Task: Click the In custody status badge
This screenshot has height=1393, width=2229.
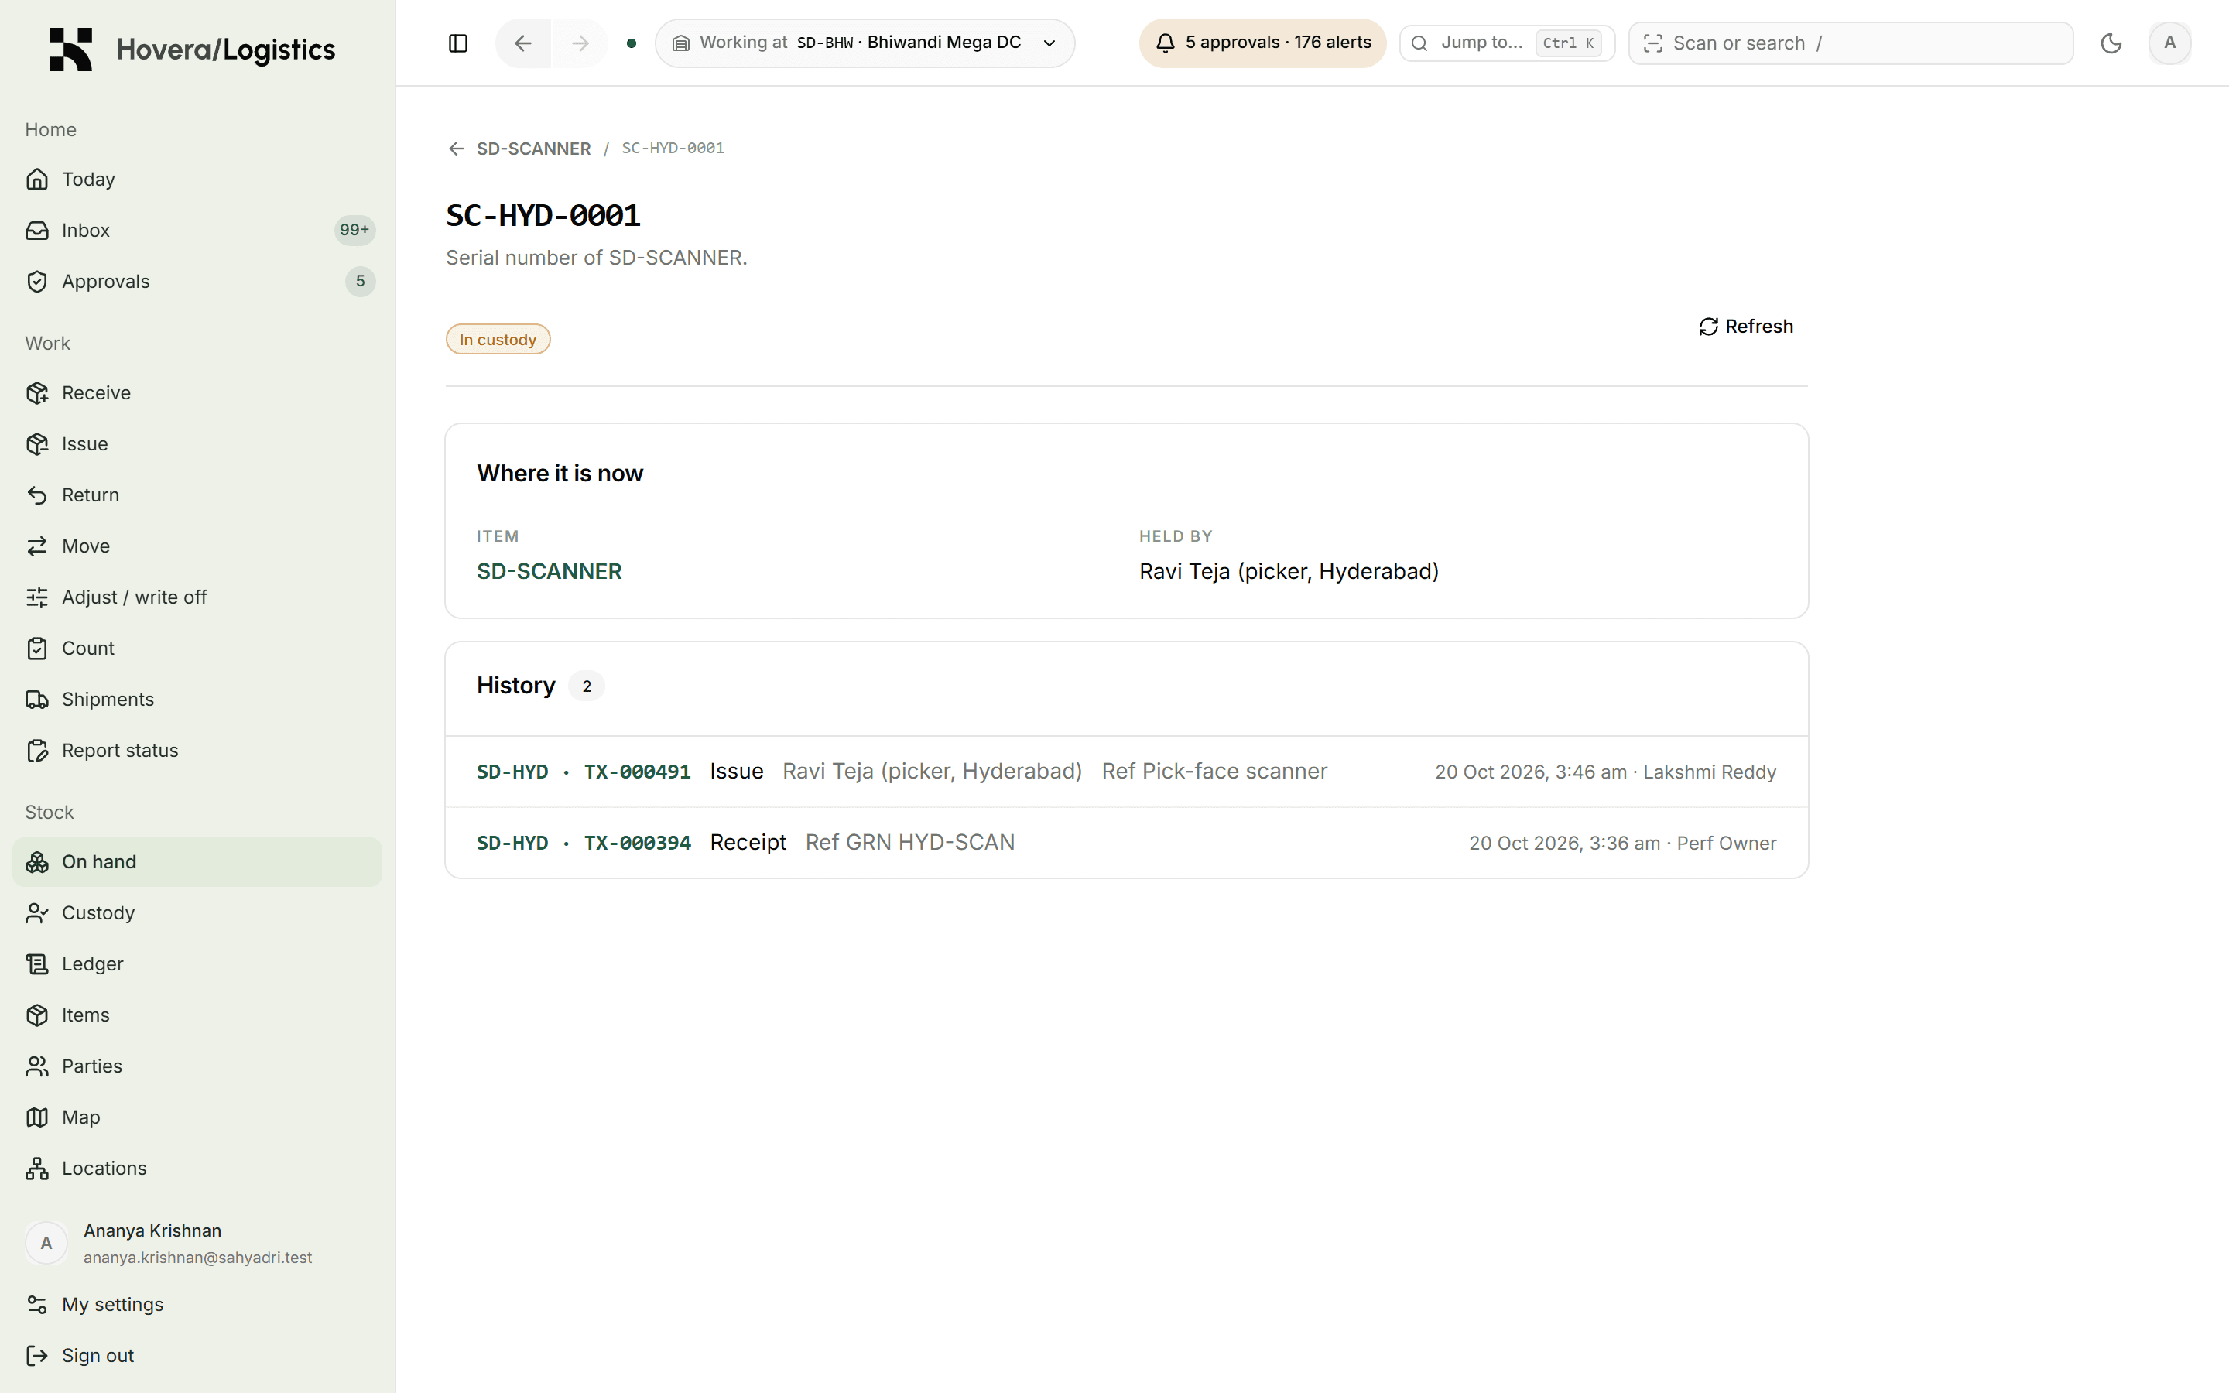Action: [498, 339]
